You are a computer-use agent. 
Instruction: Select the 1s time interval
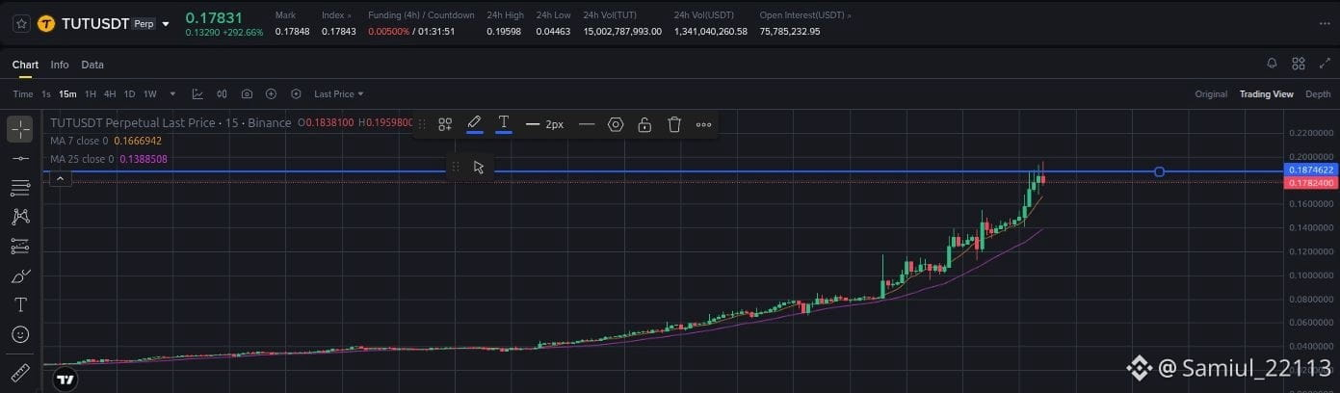(x=46, y=94)
